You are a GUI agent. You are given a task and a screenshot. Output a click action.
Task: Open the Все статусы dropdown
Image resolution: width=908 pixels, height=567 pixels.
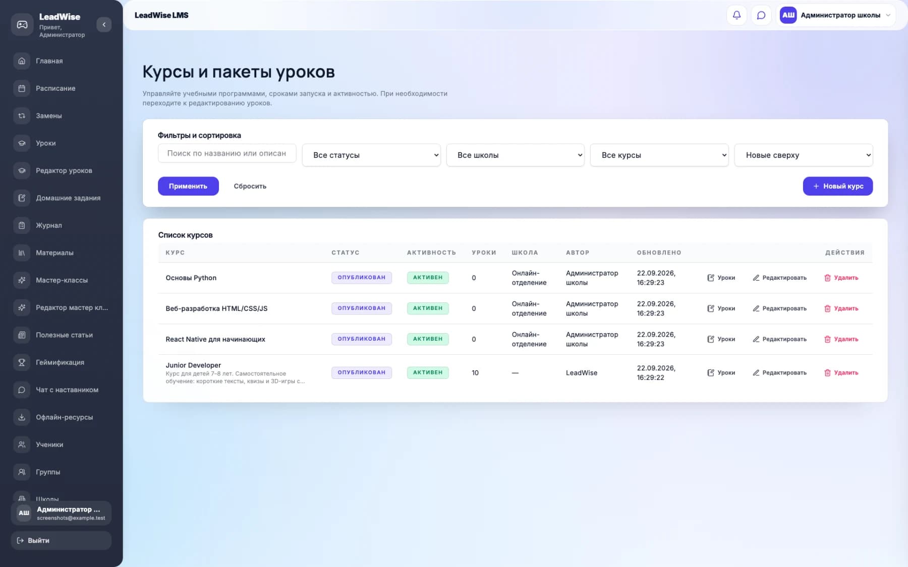[x=371, y=155]
